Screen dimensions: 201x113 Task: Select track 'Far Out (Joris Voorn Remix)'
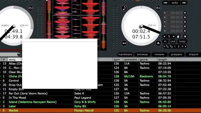(x=28, y=94)
